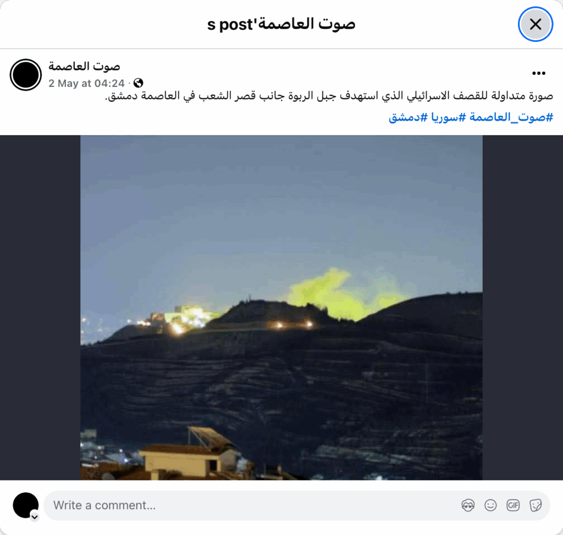The width and height of the screenshot is (563, 535).
Task: Open the emoji picker in comment box
Action: pos(490,505)
